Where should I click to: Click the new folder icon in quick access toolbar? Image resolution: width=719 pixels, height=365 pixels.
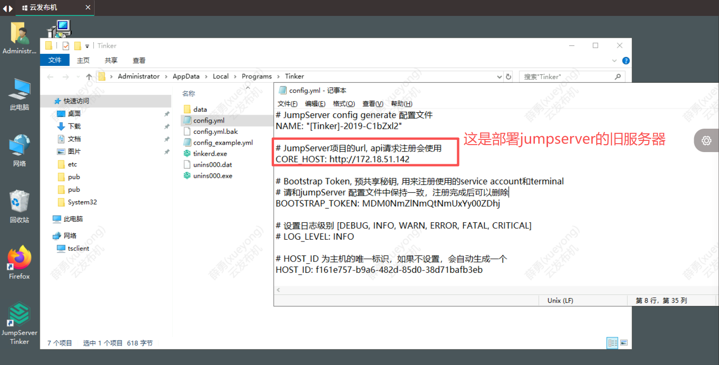[x=78, y=46]
